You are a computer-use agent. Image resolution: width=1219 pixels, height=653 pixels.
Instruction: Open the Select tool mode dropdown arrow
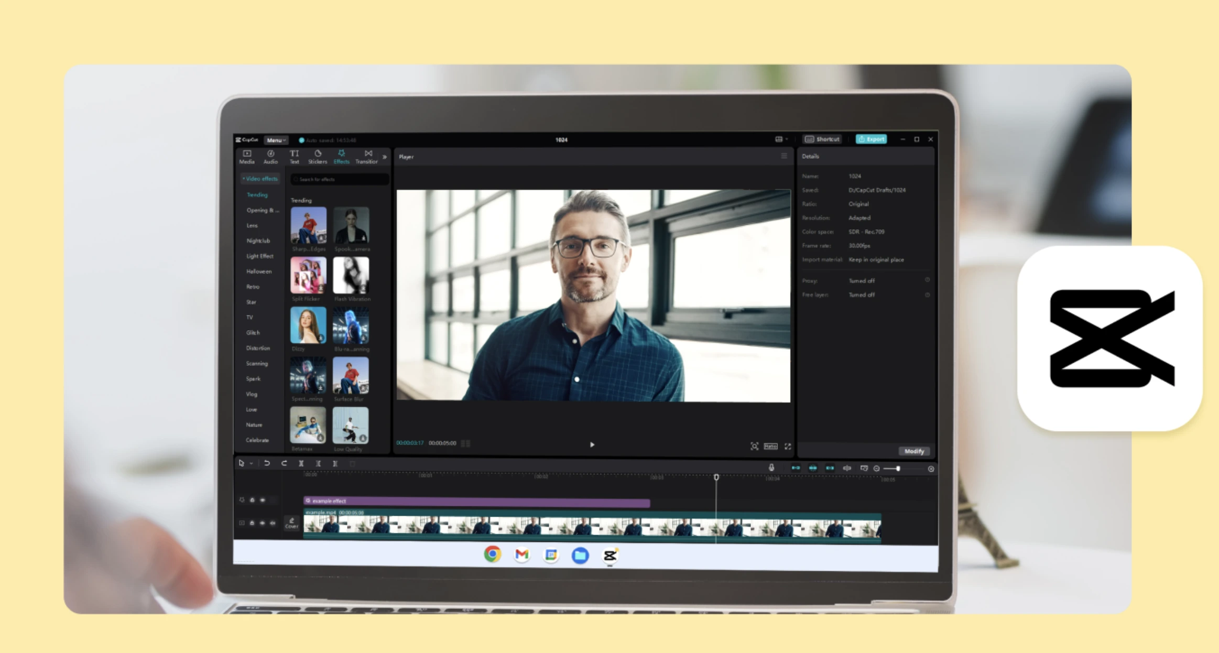252,464
